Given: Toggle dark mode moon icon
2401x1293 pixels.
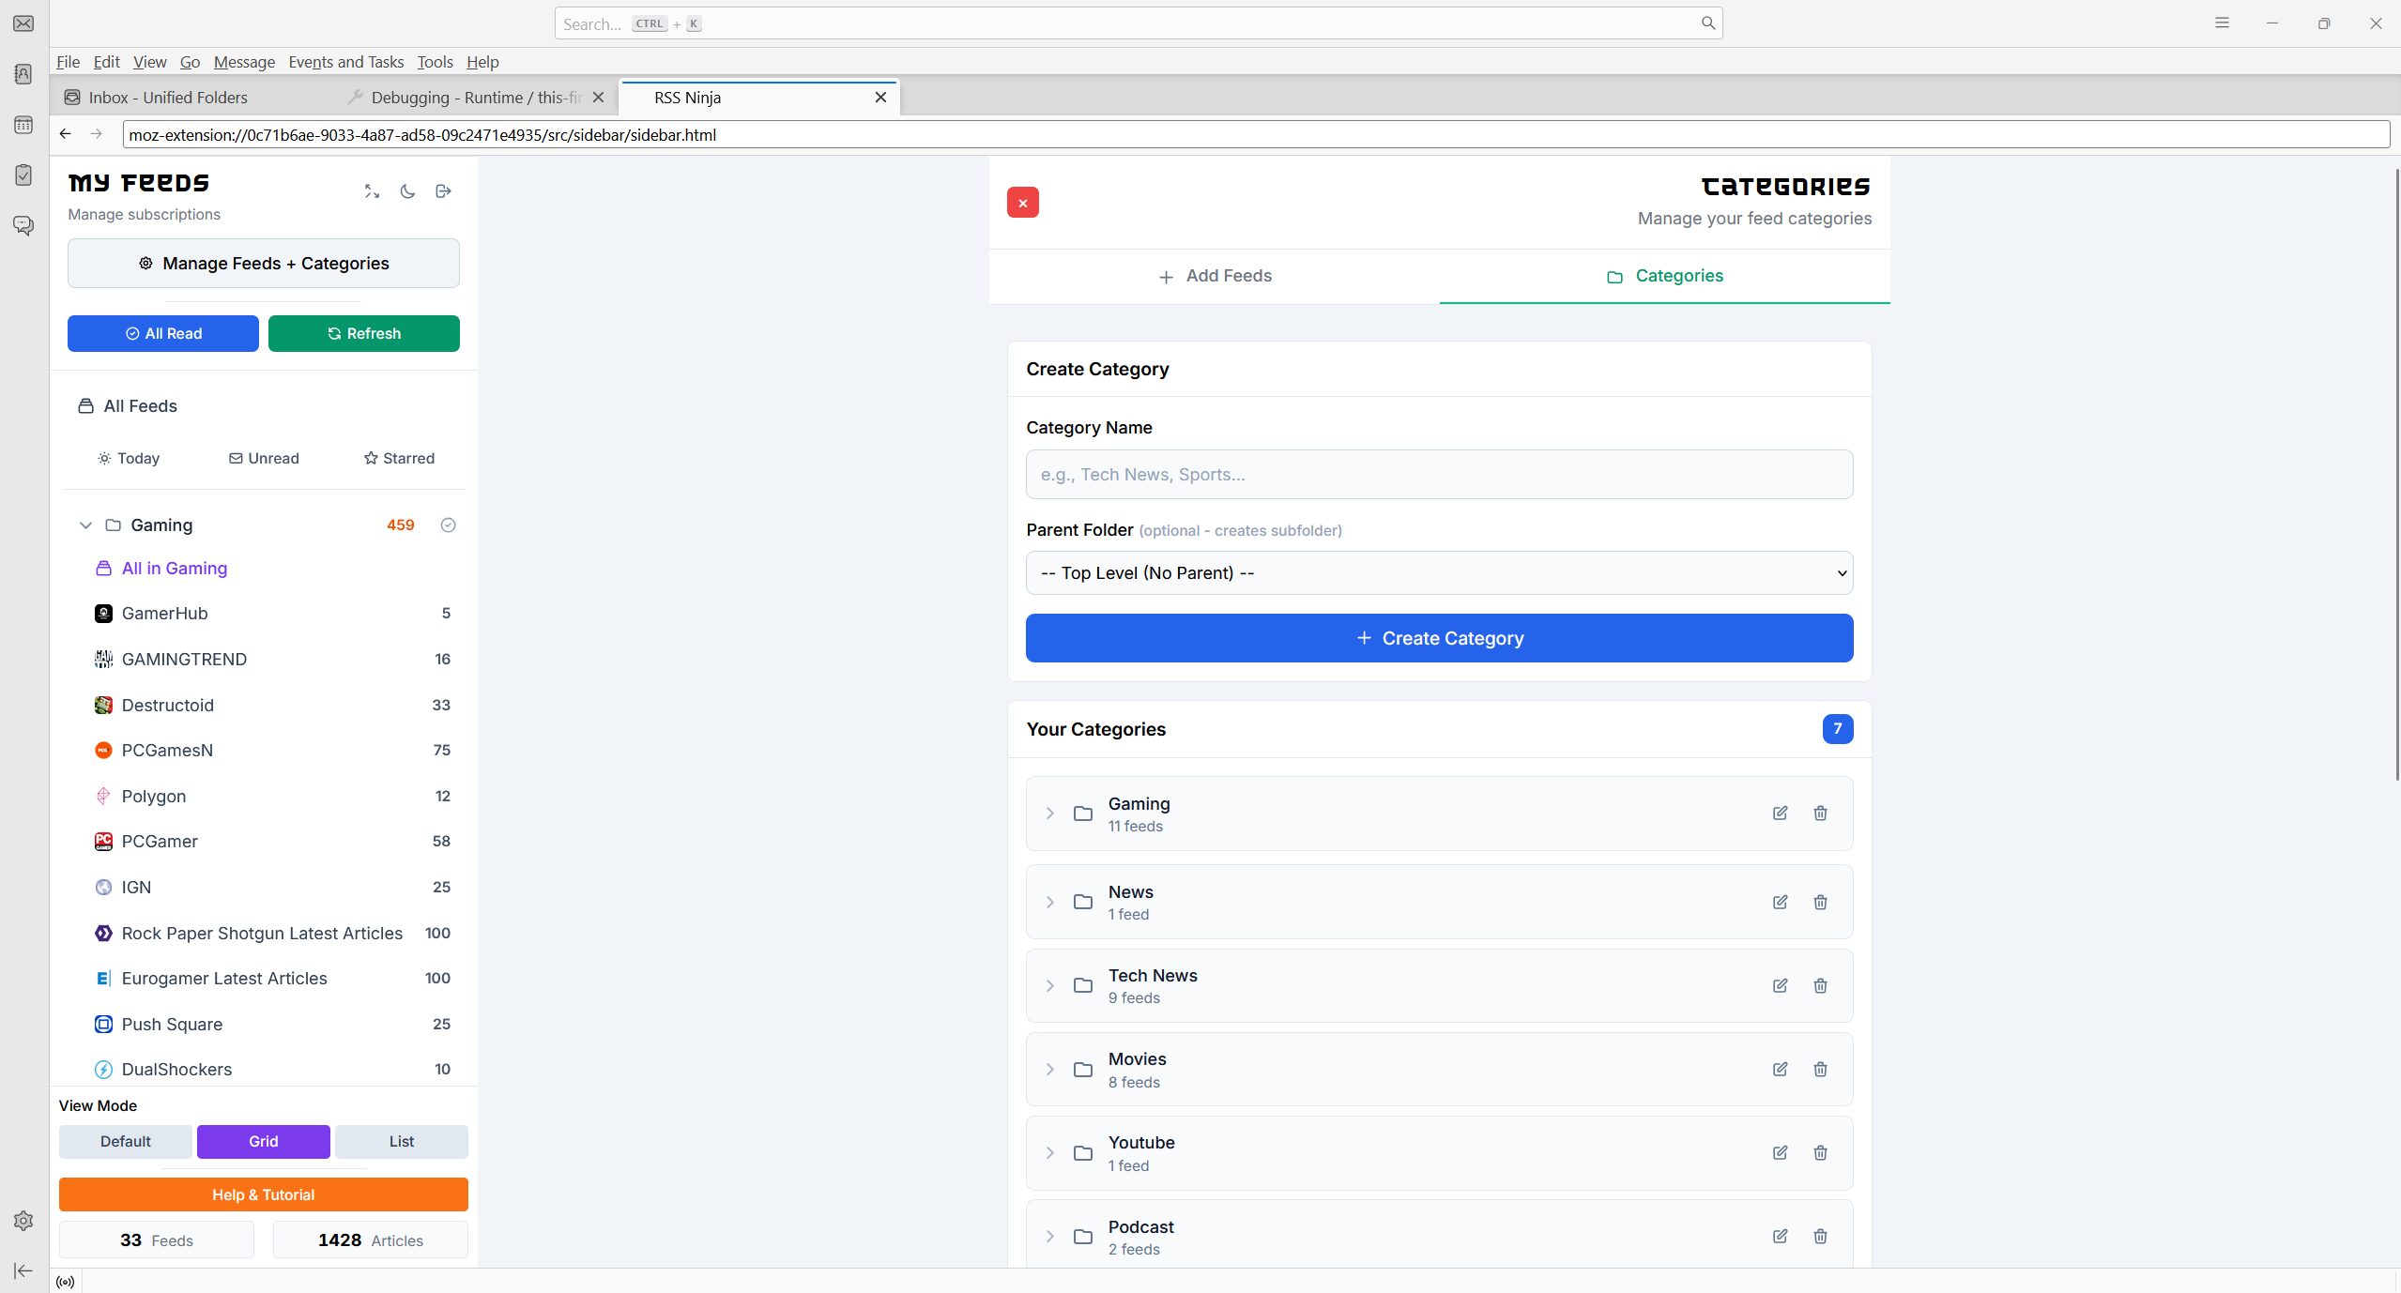Looking at the screenshot, I should 407,191.
